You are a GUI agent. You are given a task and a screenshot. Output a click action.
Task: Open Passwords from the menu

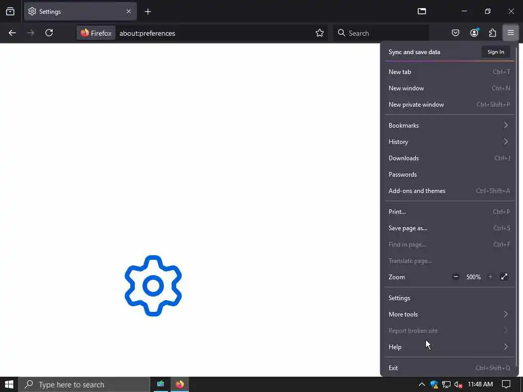(x=449, y=175)
